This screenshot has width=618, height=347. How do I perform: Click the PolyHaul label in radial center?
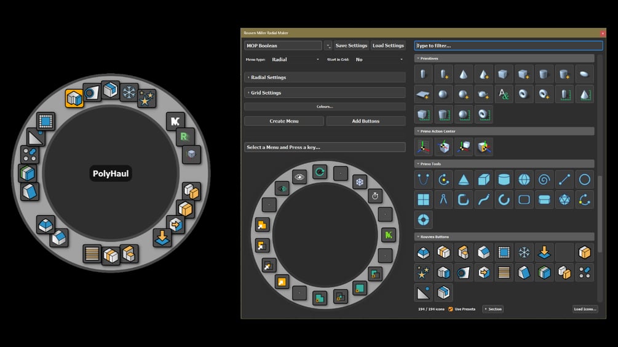click(x=111, y=173)
